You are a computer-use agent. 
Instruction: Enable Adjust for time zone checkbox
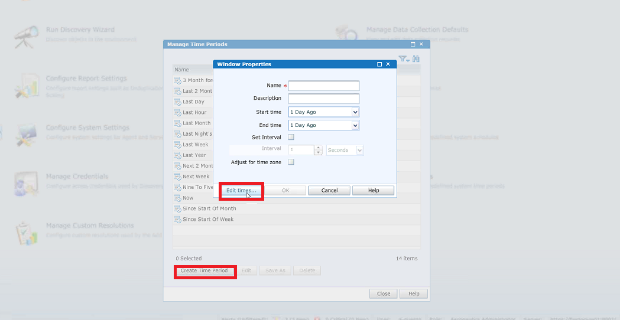click(x=291, y=162)
